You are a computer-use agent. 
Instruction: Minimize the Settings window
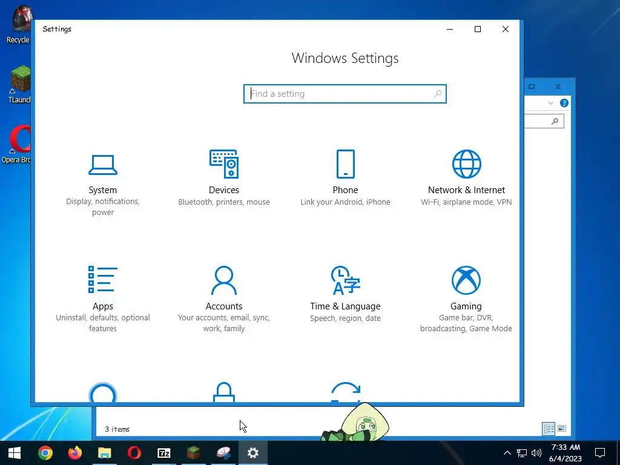point(450,29)
